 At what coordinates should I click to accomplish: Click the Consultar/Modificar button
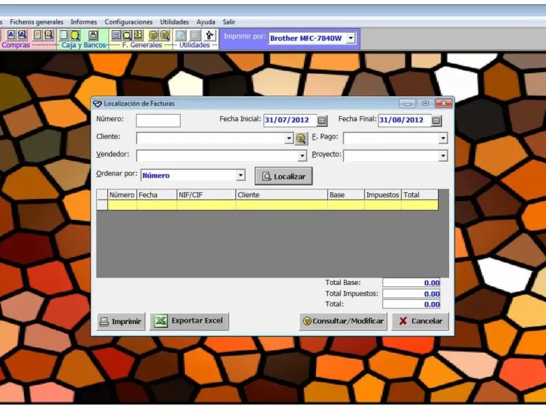[x=343, y=321]
